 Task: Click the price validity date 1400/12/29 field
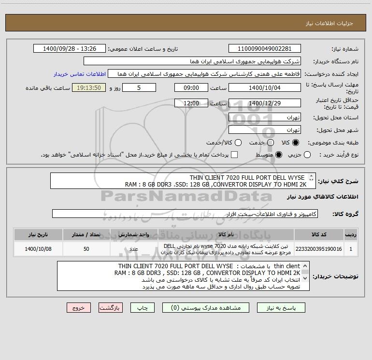pyautogui.click(x=265, y=103)
